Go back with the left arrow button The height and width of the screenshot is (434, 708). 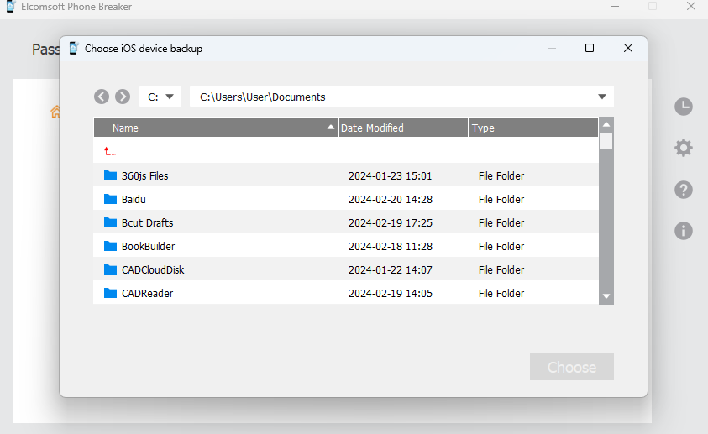(x=102, y=97)
